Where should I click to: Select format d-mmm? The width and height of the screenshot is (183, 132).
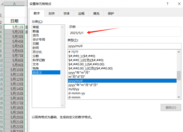point(122,97)
